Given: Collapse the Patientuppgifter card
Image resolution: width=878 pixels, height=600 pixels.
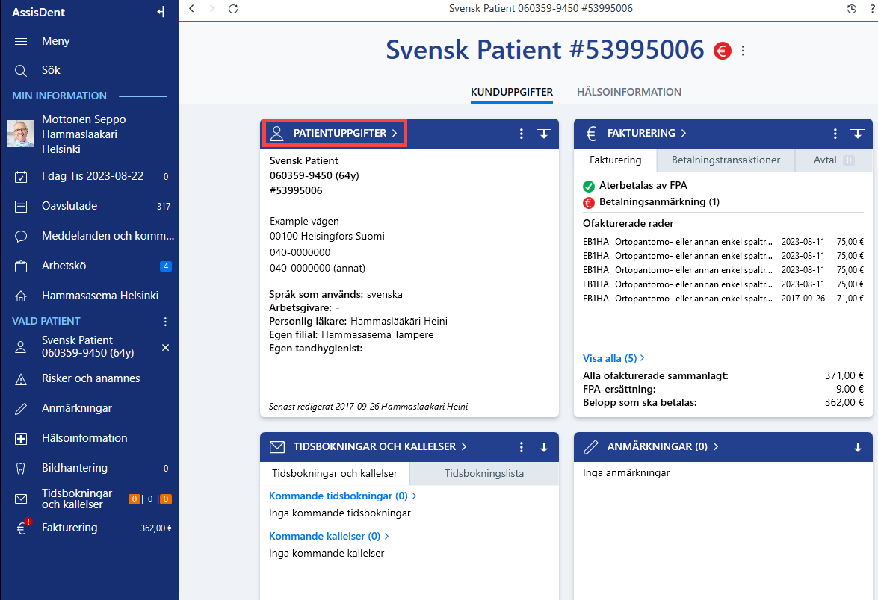Looking at the screenshot, I should point(544,133).
